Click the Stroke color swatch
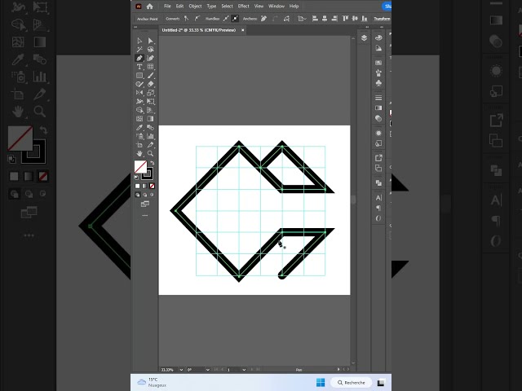Screen dimensions: 522x391 [148, 174]
